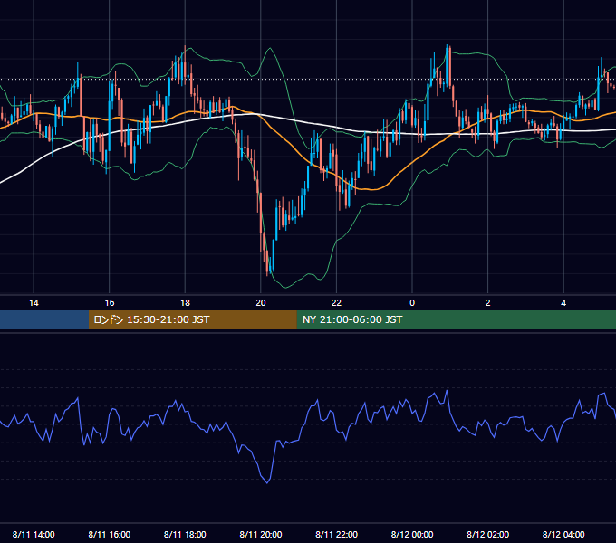Screen dimensions: 616x543
Task: Click the 8/12 02:00 time label
Action: click(x=488, y=534)
